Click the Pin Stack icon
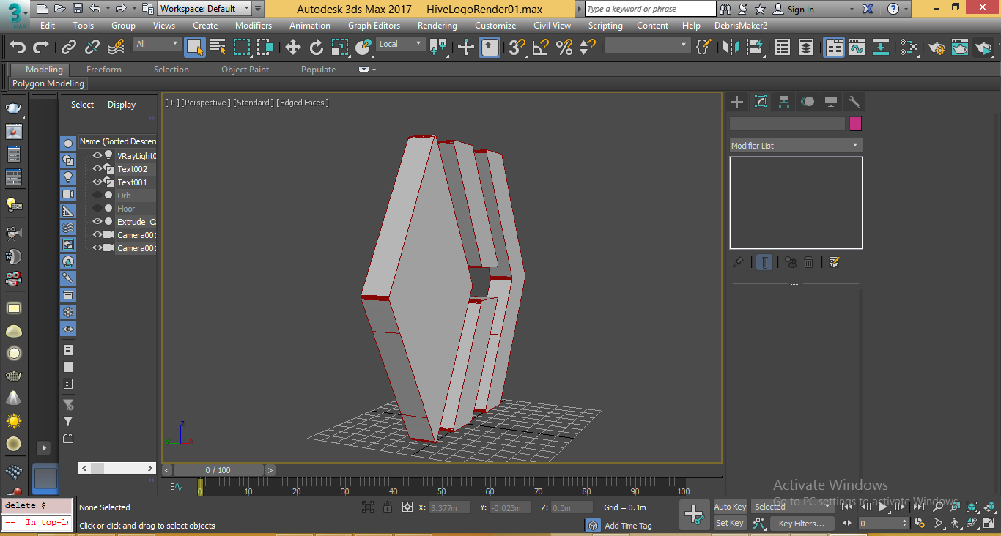 (739, 262)
